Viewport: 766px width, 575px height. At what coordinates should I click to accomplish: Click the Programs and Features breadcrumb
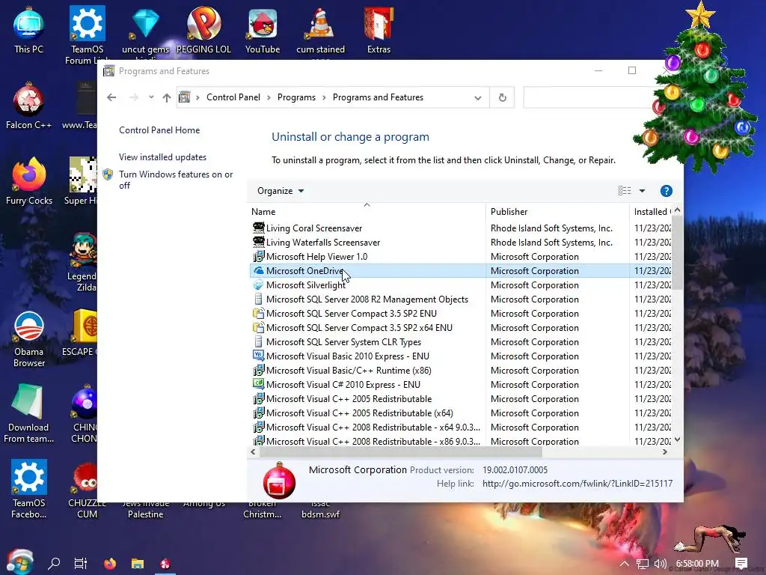tap(378, 97)
